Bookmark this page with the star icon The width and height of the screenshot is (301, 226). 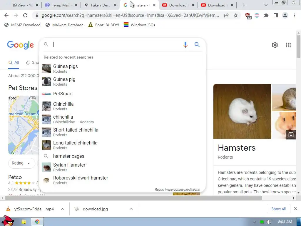click(x=236, y=15)
